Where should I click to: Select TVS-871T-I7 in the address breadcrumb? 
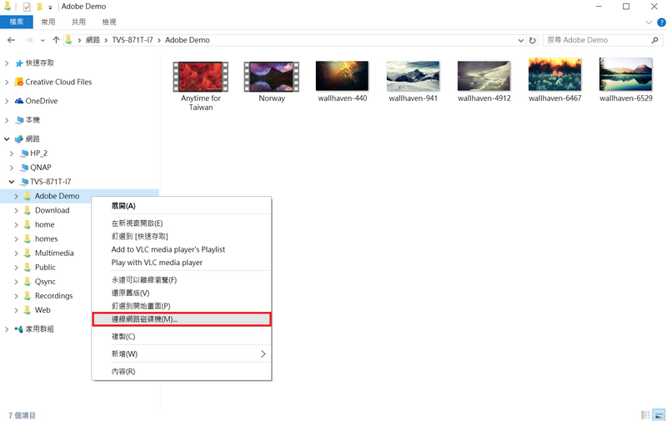tap(133, 40)
